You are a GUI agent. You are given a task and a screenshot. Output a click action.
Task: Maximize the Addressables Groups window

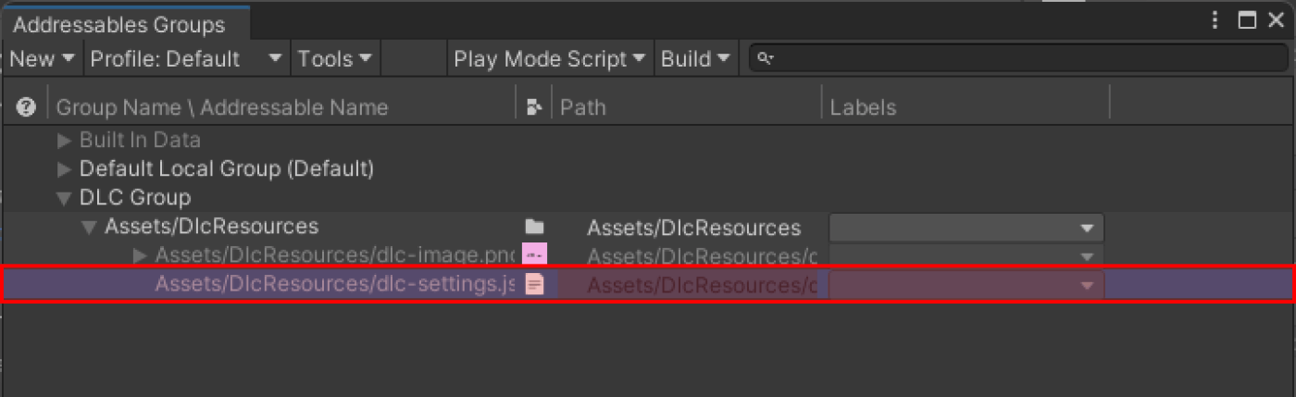tap(1247, 21)
